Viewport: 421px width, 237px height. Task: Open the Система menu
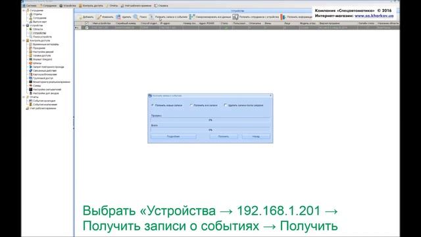tap(30, 6)
